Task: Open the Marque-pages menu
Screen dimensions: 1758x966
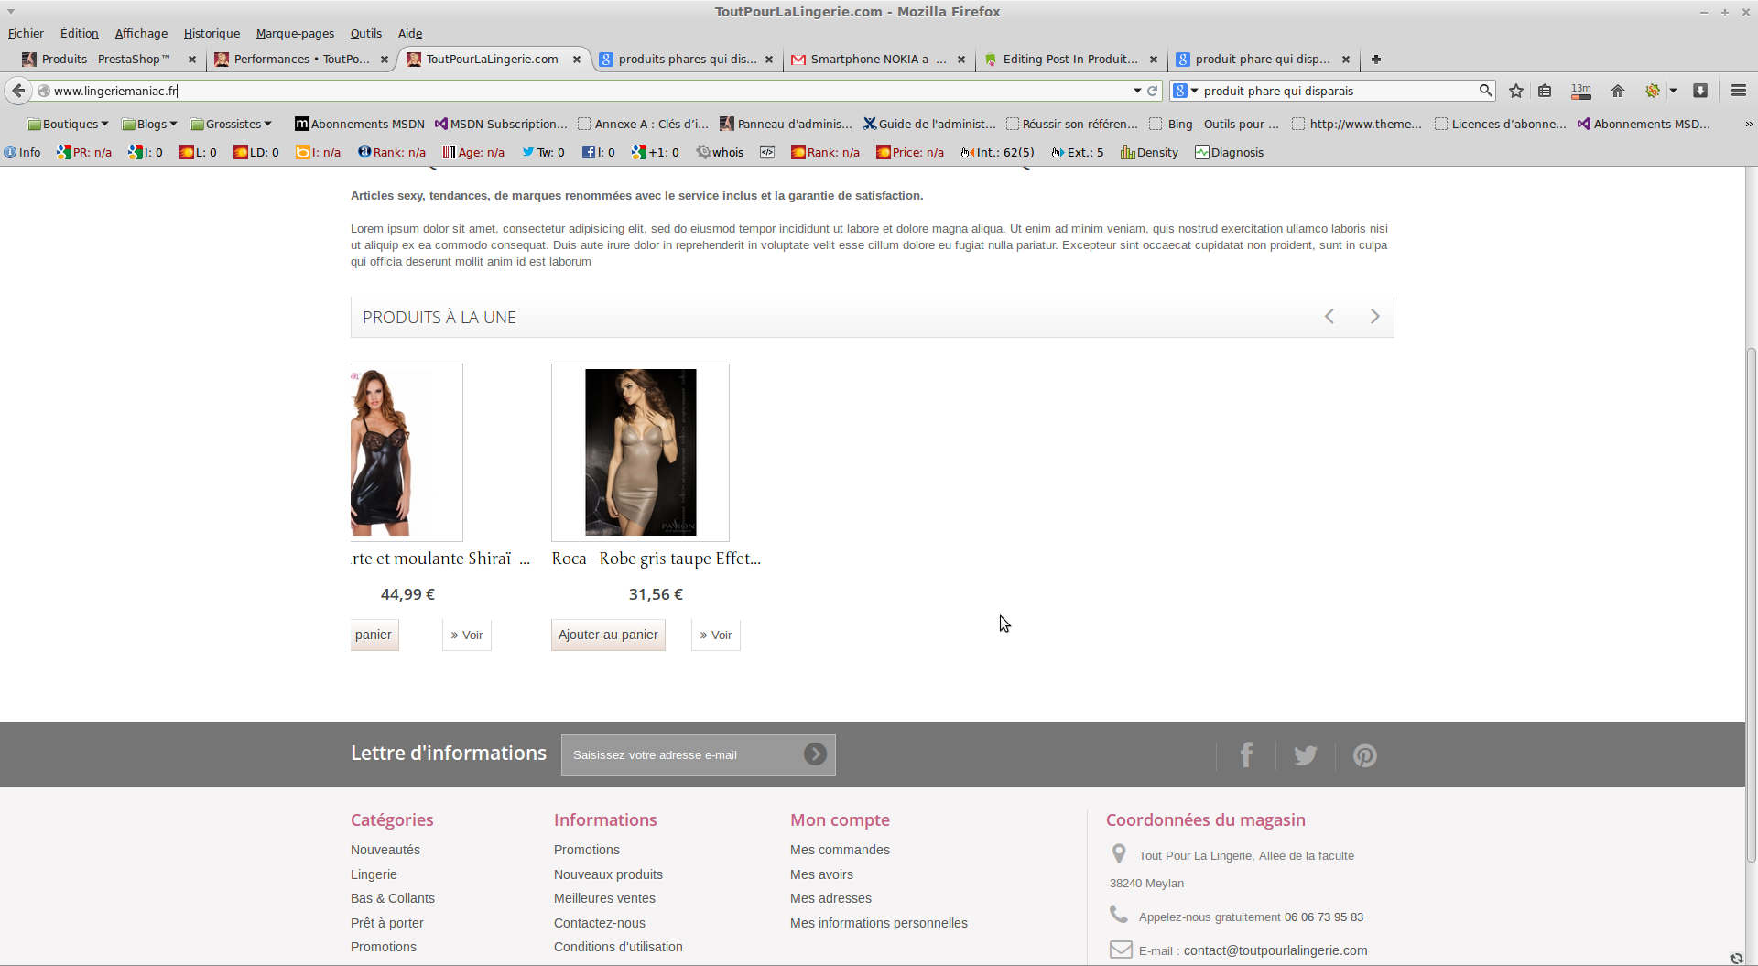Action: point(295,34)
